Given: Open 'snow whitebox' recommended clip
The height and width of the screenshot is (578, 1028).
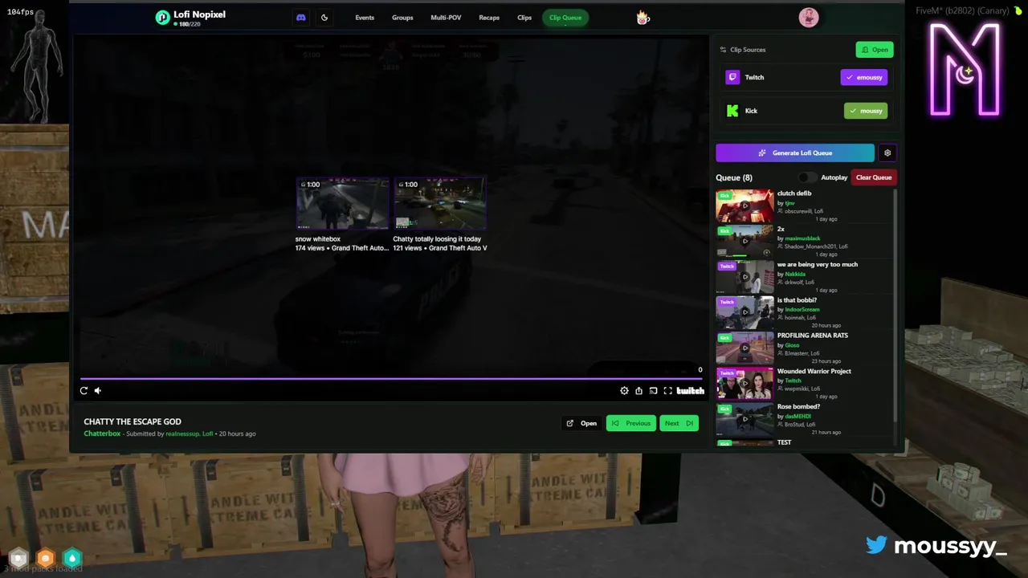Looking at the screenshot, I should click(x=342, y=214).
